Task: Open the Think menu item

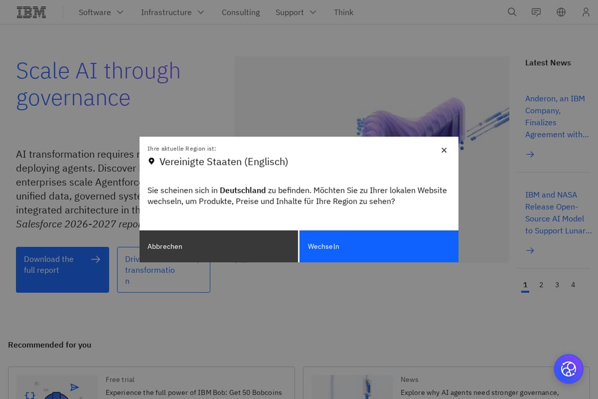Action: click(344, 12)
